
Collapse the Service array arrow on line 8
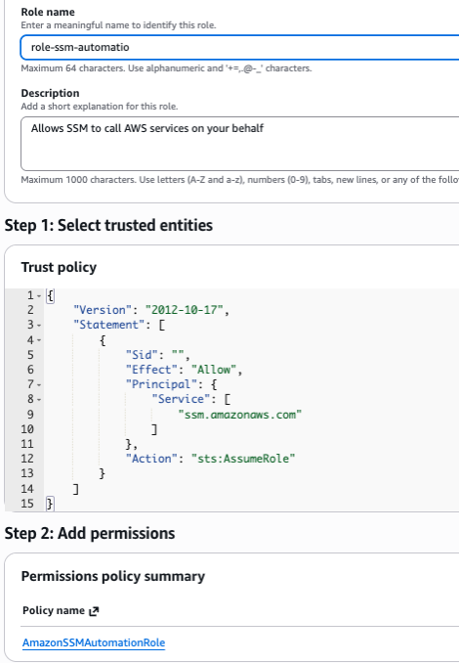pos(39,400)
